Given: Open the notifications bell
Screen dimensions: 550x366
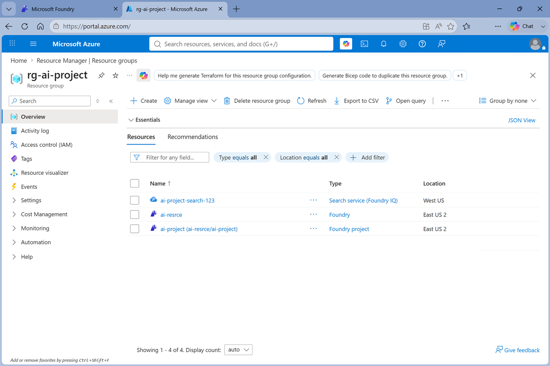Looking at the screenshot, I should pos(384,44).
